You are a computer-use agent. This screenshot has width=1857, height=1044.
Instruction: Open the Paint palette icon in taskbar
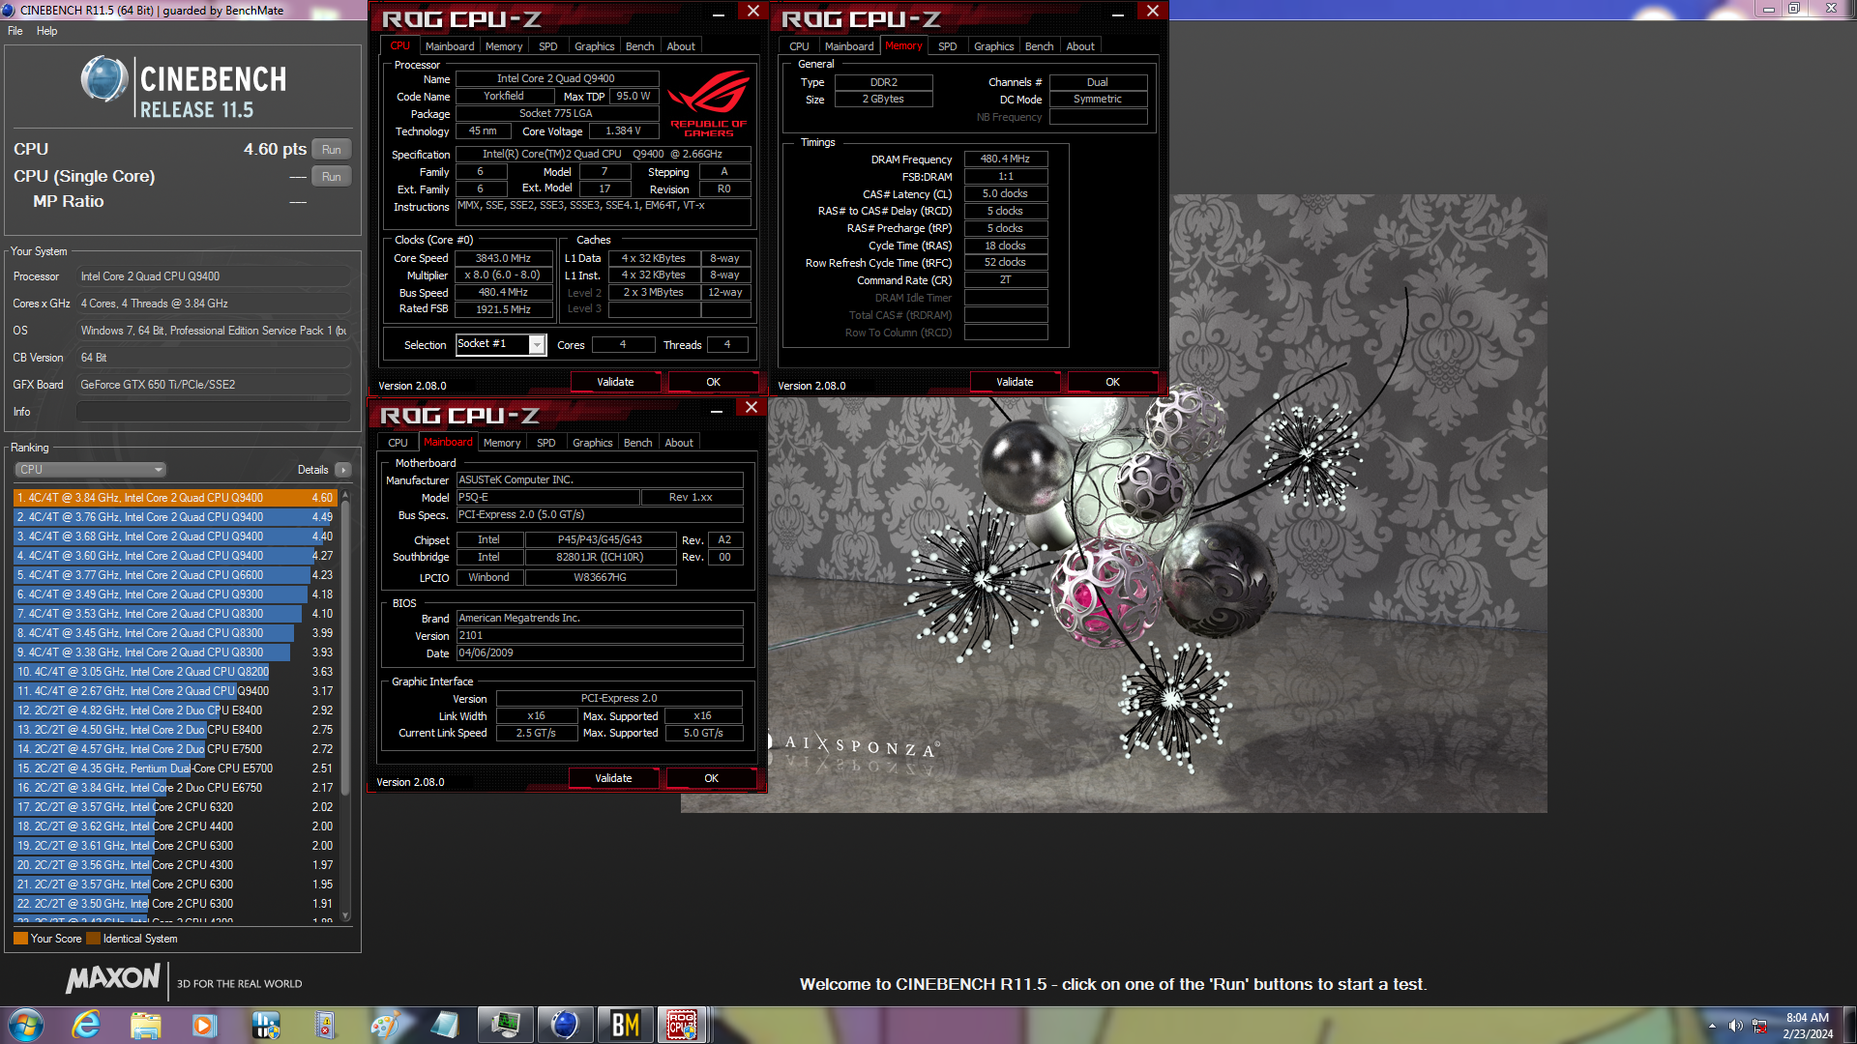[385, 1024]
